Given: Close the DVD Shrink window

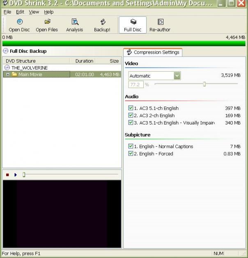Looking at the screenshot, I should point(241,3).
